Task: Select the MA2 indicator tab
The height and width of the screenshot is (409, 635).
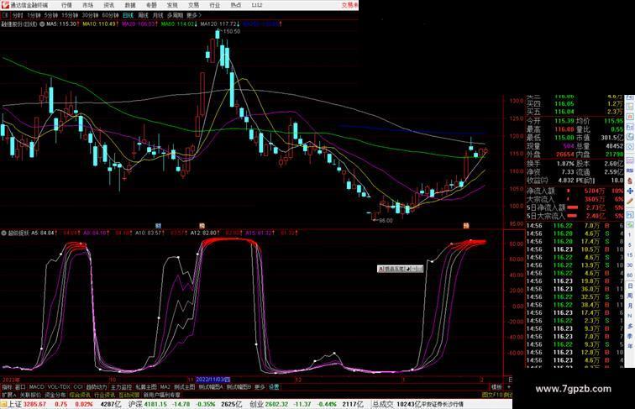Action: click(165, 387)
